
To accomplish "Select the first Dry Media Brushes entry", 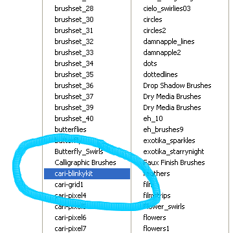I will click(172, 96).
